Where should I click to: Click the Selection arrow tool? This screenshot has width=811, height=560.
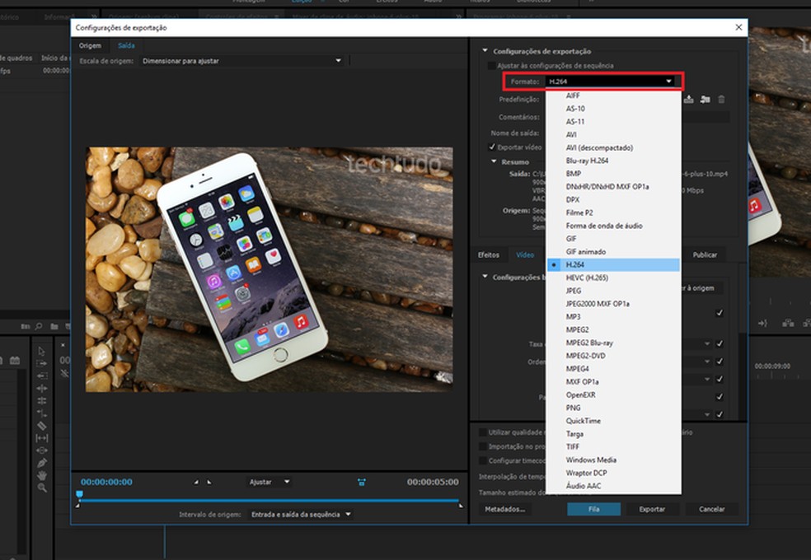coord(41,351)
